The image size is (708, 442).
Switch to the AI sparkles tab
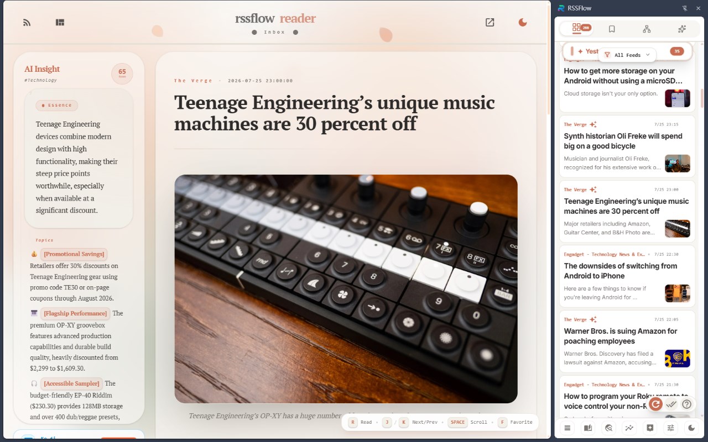[682, 29]
